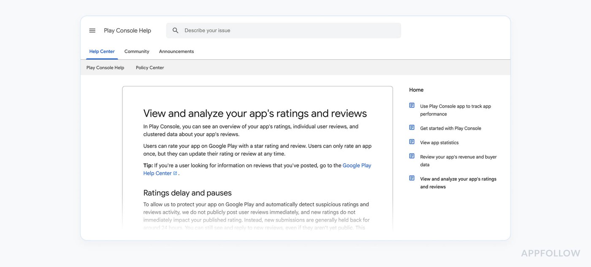
Task: Click the search magnifier icon
Action: [x=176, y=30]
